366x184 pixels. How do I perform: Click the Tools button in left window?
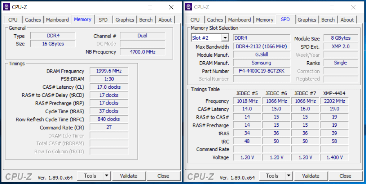coord(90,176)
